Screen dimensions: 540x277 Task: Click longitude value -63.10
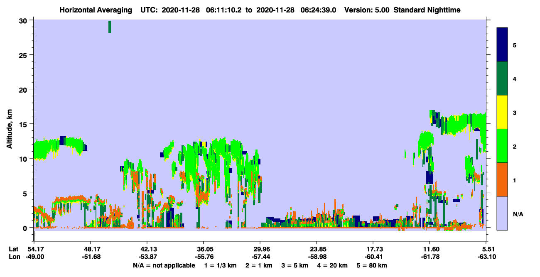pos(486,257)
